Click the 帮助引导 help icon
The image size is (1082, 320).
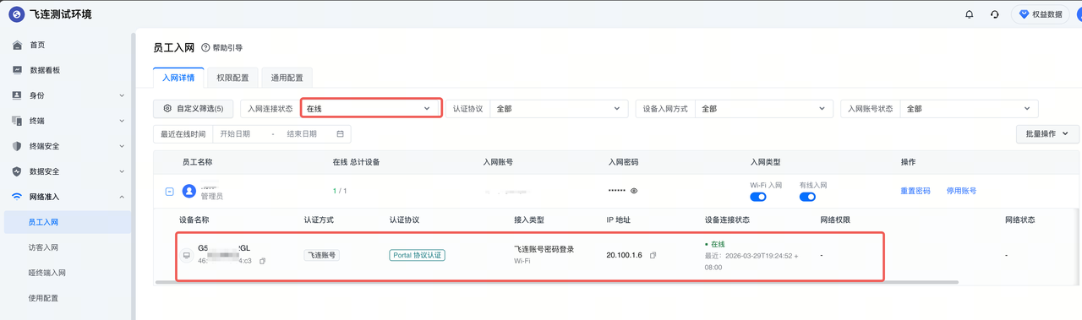coord(205,48)
